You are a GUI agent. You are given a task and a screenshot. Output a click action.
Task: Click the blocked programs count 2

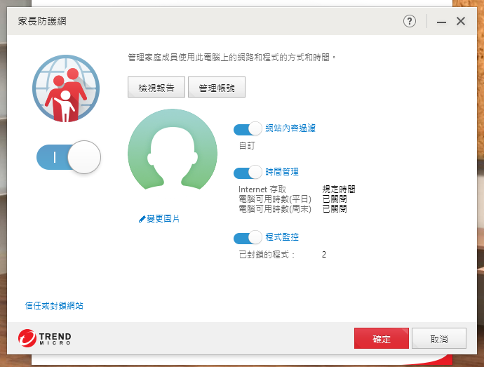(x=324, y=255)
